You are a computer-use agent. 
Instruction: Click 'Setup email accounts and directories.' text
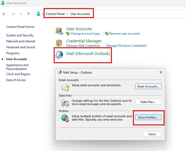coord(96,85)
